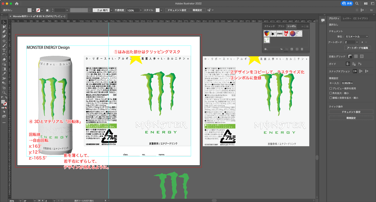Open the comments speech bubble panel
376x202 pixels.
(x=323, y=20)
